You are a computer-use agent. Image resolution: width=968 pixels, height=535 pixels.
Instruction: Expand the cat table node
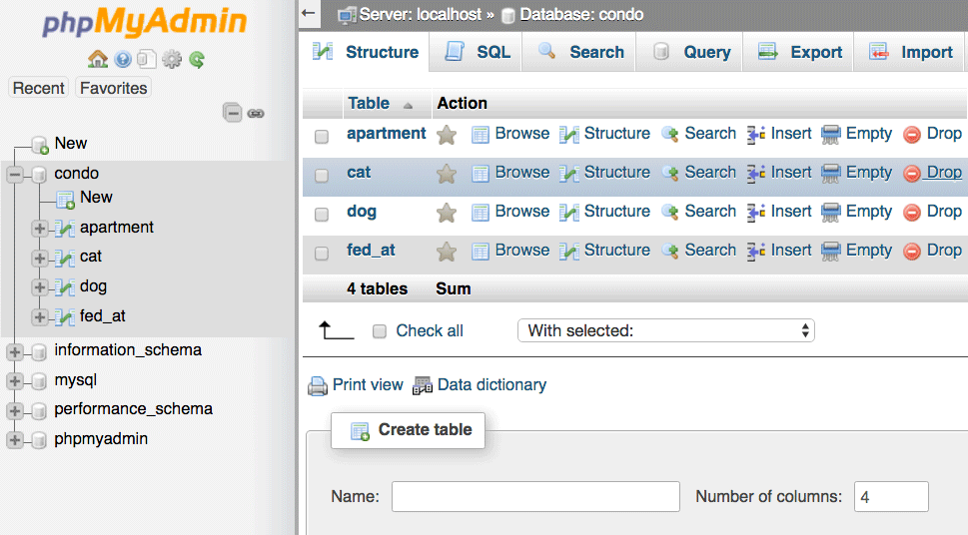[40, 258]
